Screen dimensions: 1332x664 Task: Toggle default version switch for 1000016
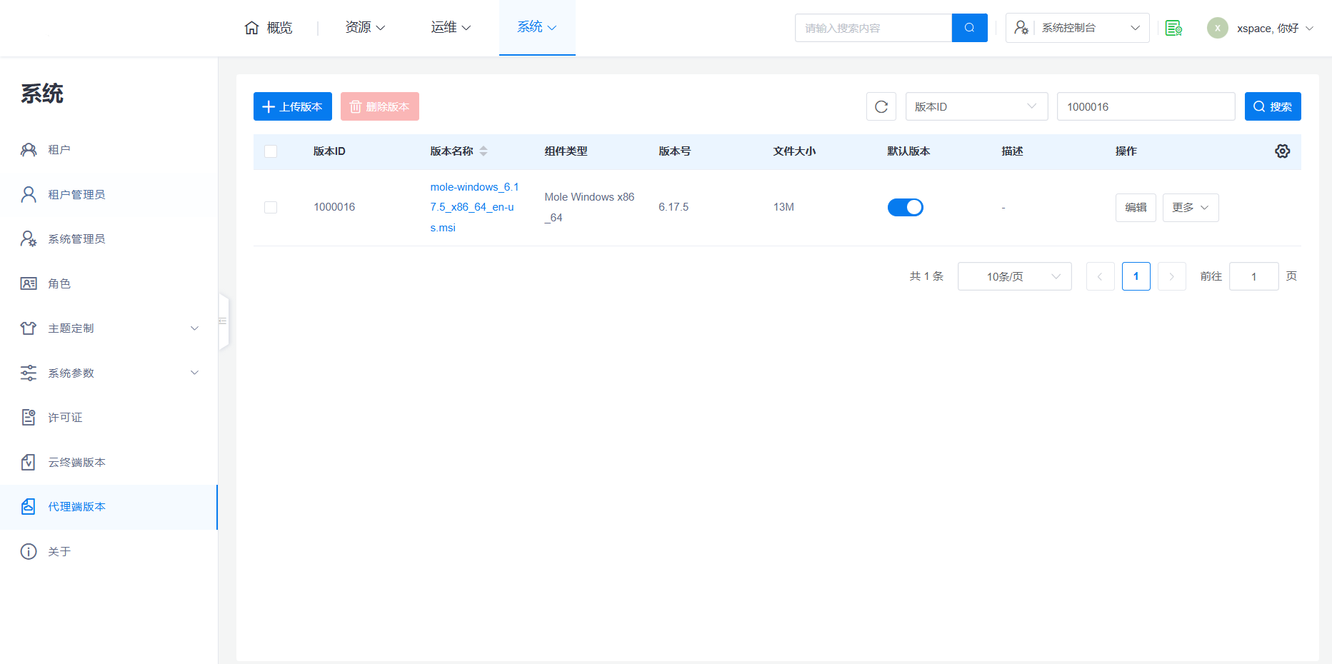click(x=905, y=207)
